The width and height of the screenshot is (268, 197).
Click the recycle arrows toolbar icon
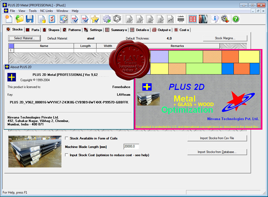click(117, 19)
